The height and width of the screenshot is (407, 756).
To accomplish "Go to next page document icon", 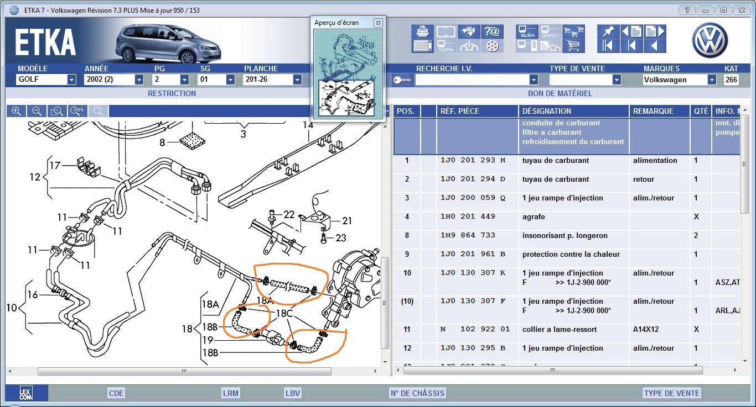I will [x=655, y=31].
